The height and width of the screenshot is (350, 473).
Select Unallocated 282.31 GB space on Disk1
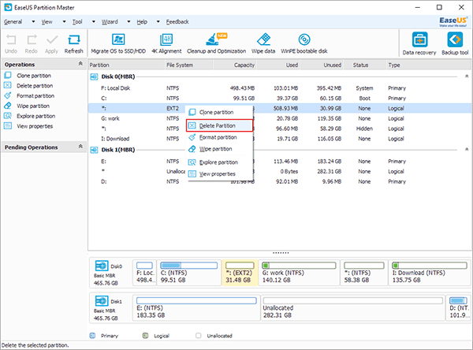pos(352,306)
